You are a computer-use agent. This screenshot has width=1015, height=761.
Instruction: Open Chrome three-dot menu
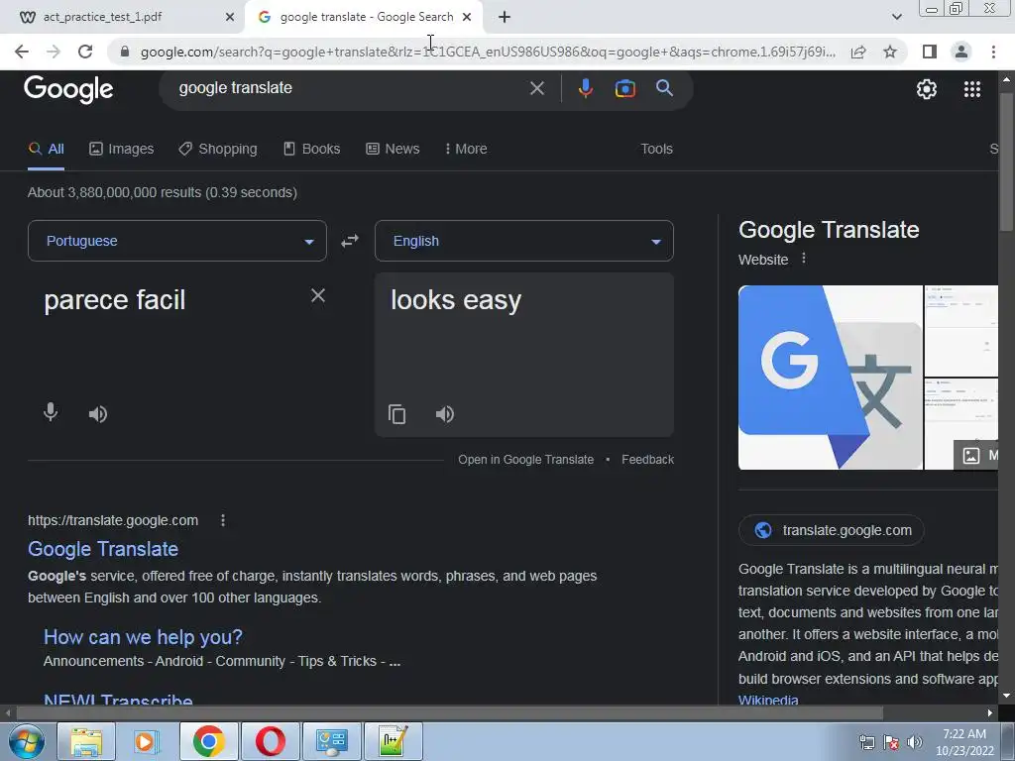point(993,52)
